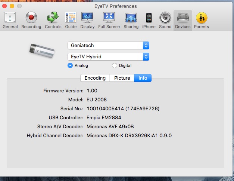Switch to the Picture tab
This screenshot has height=181, width=234.
[x=122, y=78]
